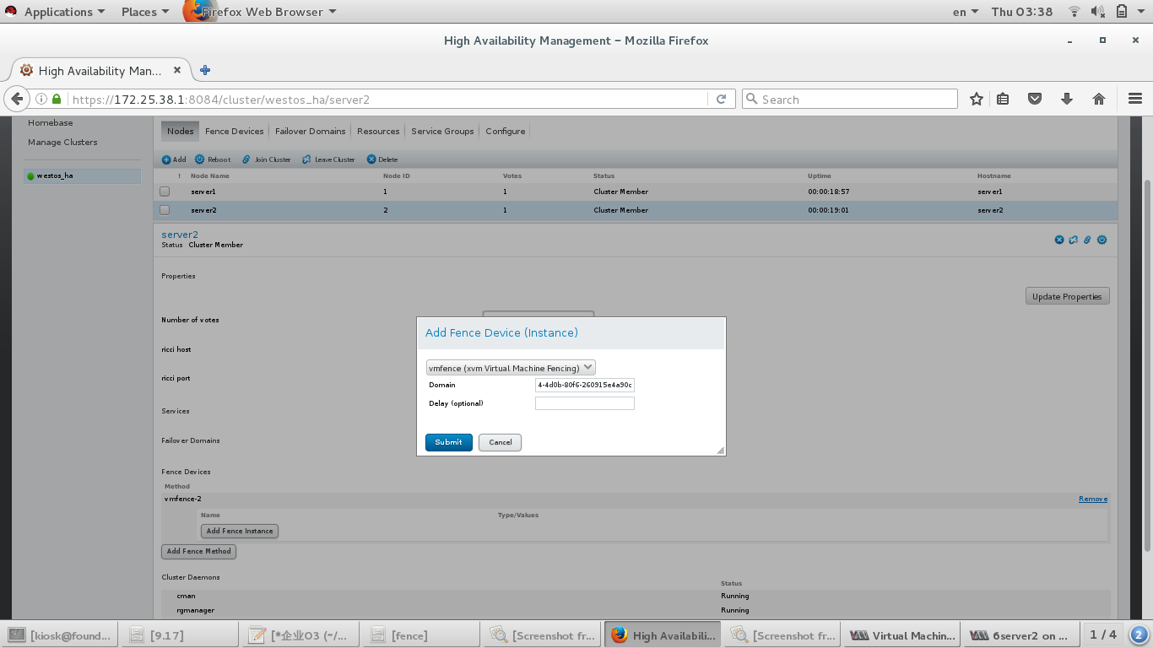
Task: Click the Add Fence Instance button
Action: pos(240,531)
